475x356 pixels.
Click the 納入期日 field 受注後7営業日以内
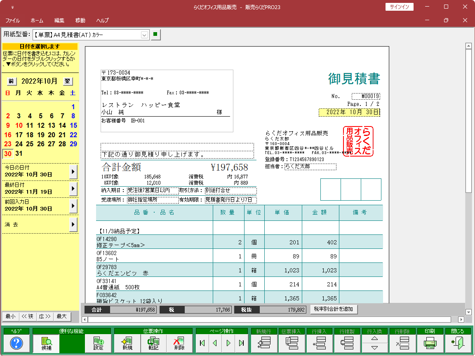click(153, 190)
